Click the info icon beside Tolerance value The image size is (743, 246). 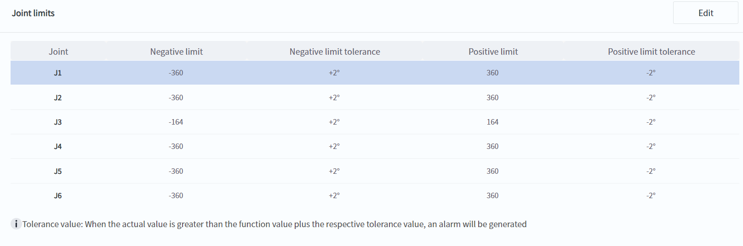pos(16,224)
